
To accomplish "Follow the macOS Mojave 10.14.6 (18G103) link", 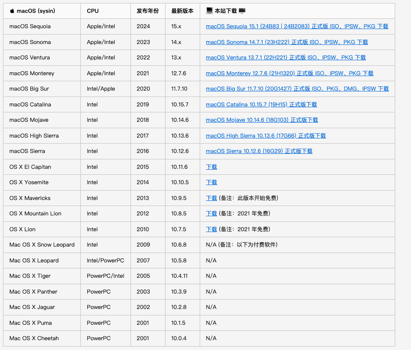I will [262, 120].
